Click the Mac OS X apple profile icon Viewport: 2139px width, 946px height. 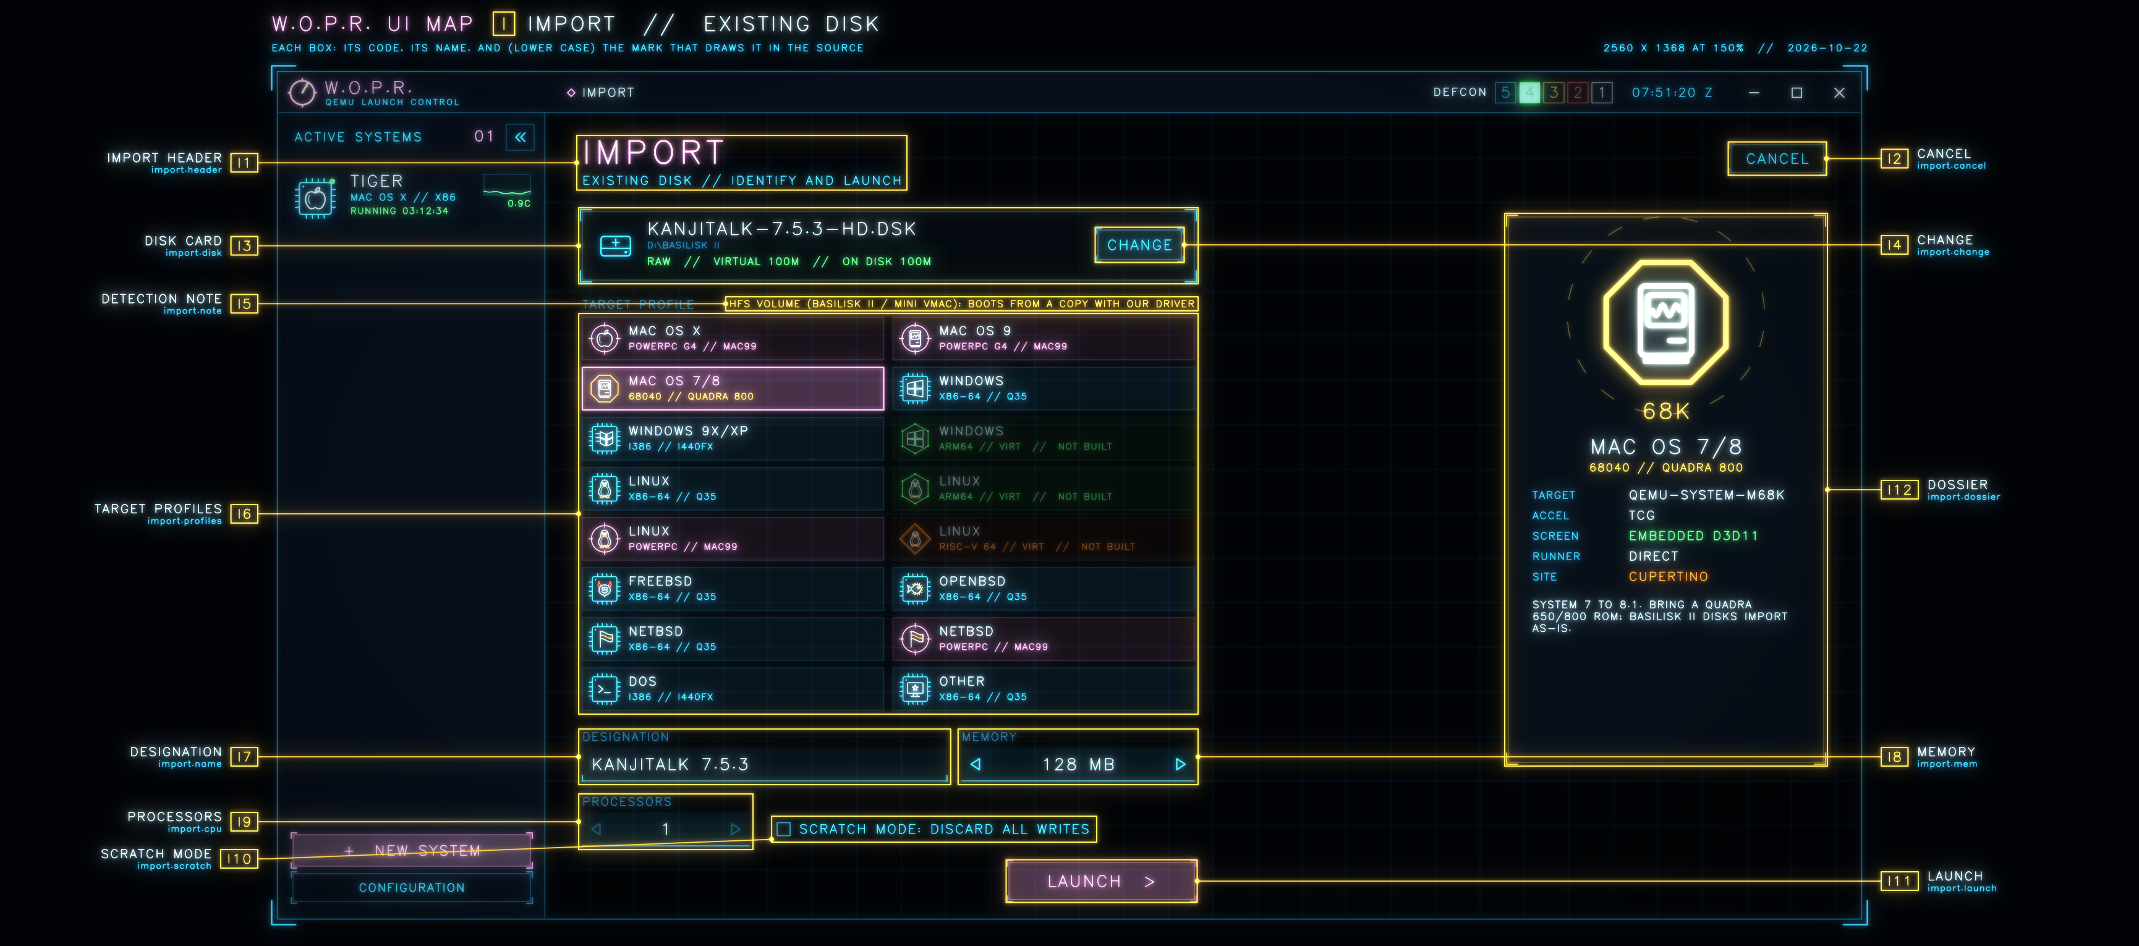[x=605, y=338]
